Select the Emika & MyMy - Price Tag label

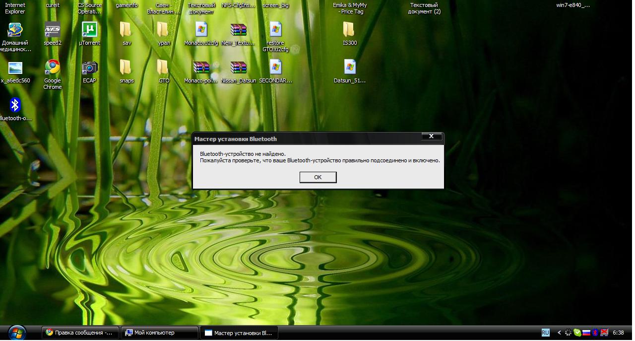pos(350,8)
